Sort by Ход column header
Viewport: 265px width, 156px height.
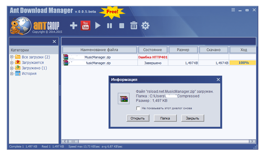[x=242, y=50]
